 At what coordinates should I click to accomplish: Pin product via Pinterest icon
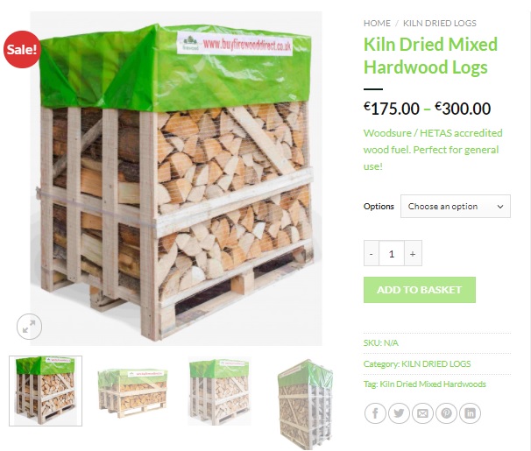[446, 413]
